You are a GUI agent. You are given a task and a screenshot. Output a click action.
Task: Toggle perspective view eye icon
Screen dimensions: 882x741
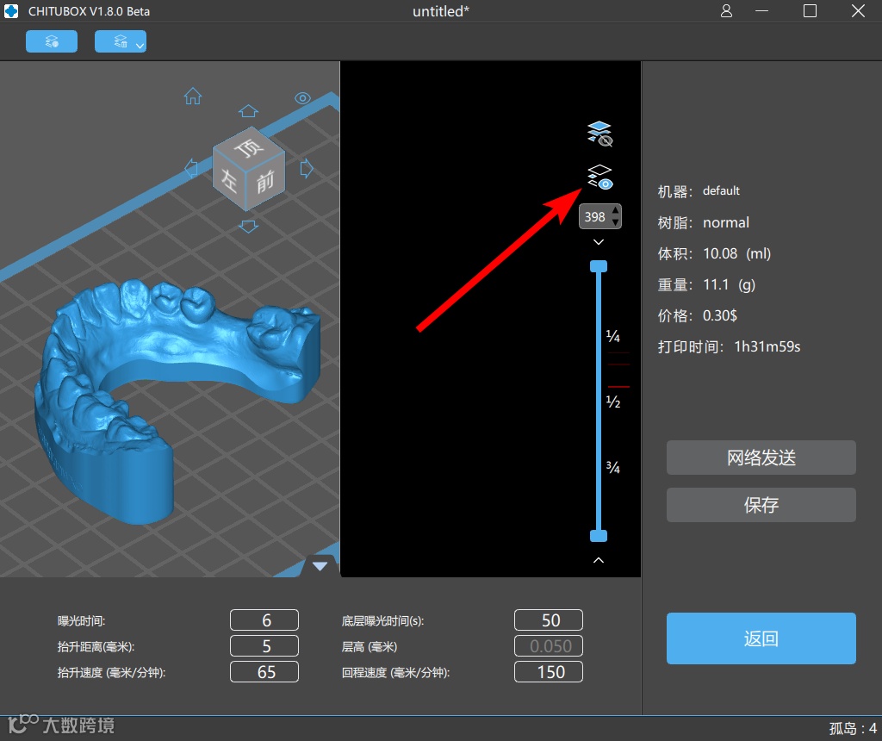pyautogui.click(x=302, y=98)
